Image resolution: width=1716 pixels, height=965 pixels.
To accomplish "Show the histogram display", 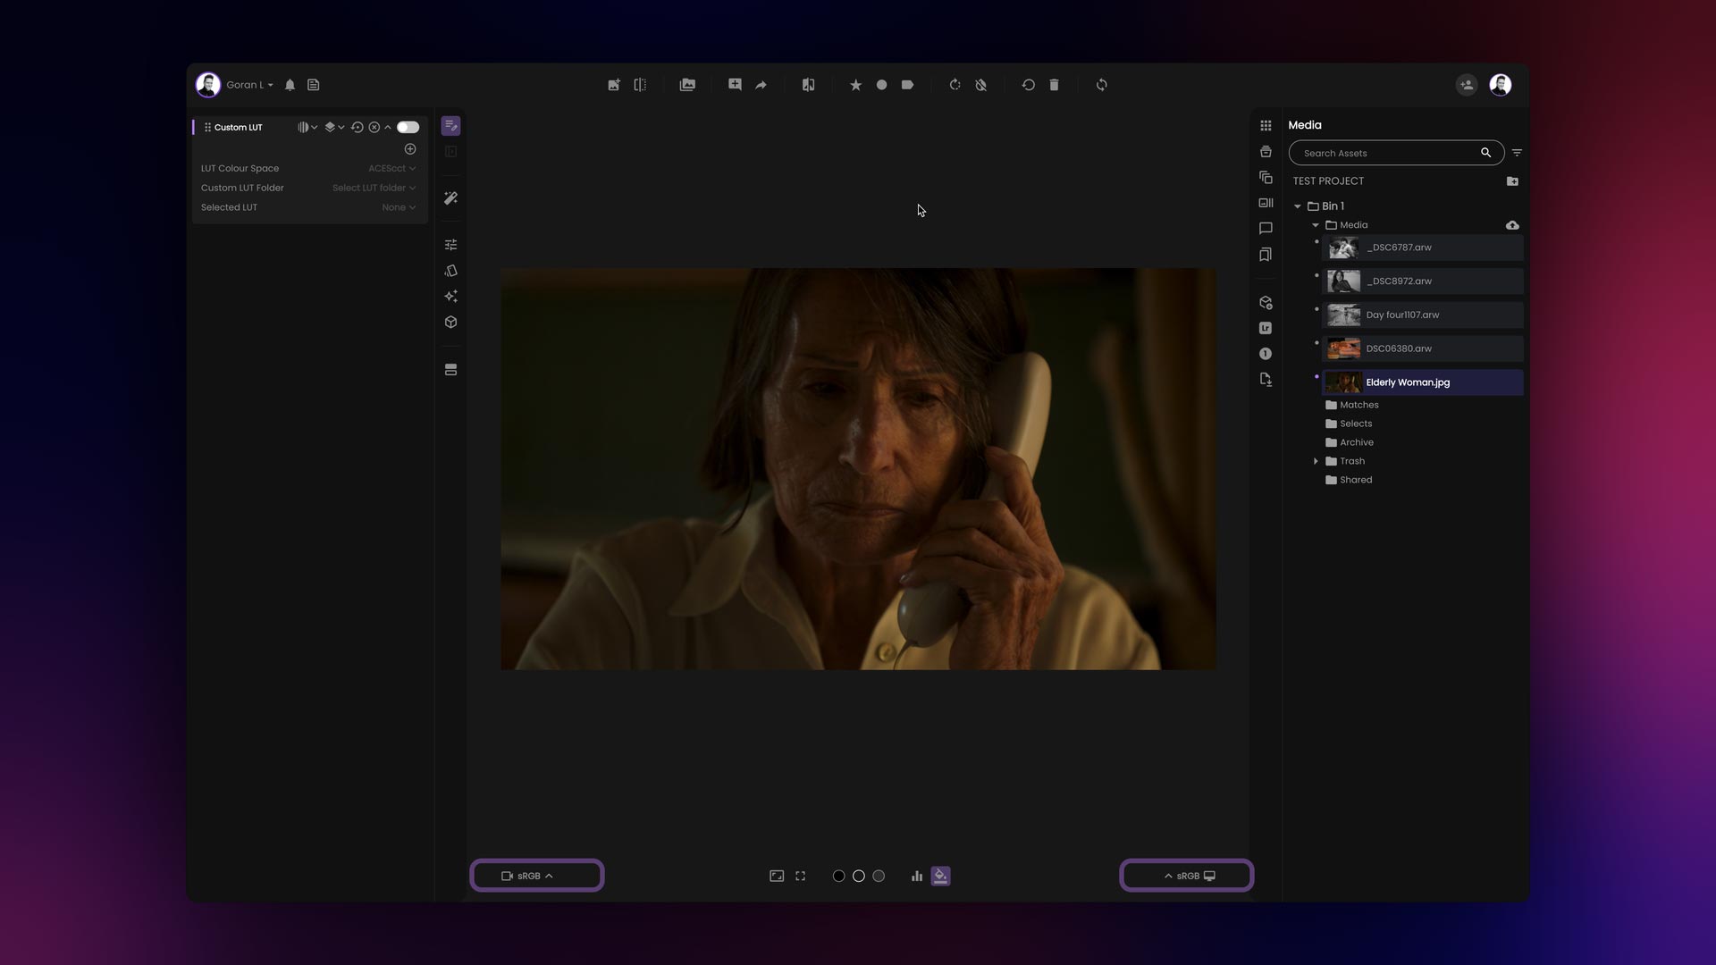I will 917,876.
